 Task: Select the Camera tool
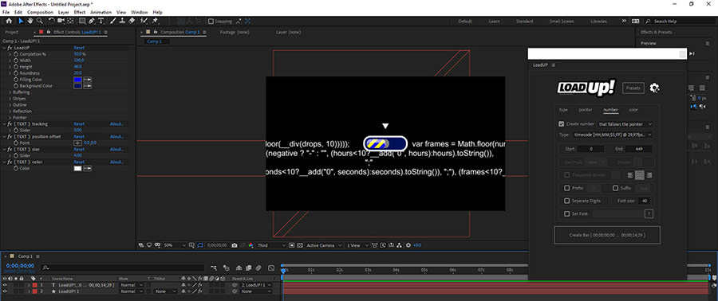[61, 21]
